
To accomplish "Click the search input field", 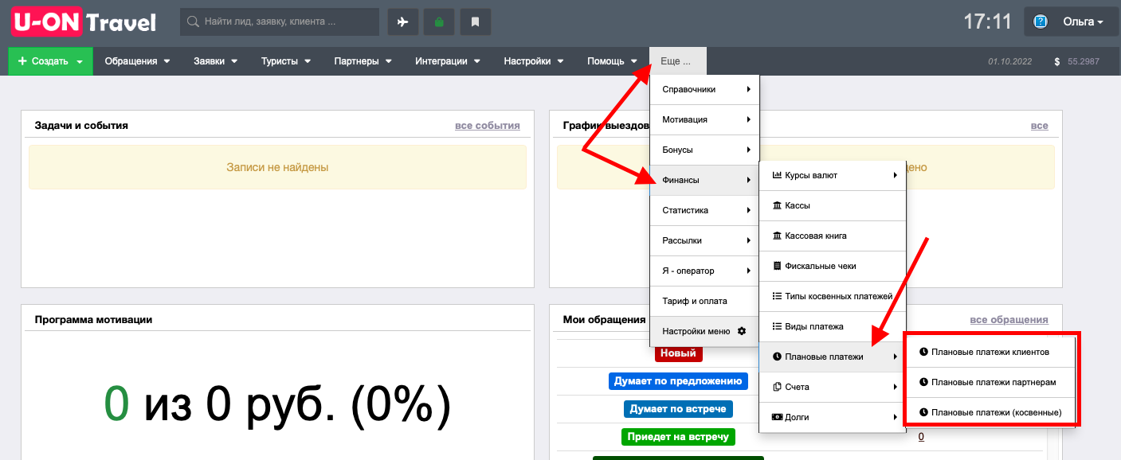I will pos(280,22).
